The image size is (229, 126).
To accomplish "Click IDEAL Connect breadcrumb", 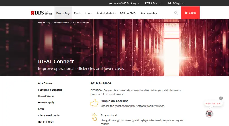I will tap(81, 23).
